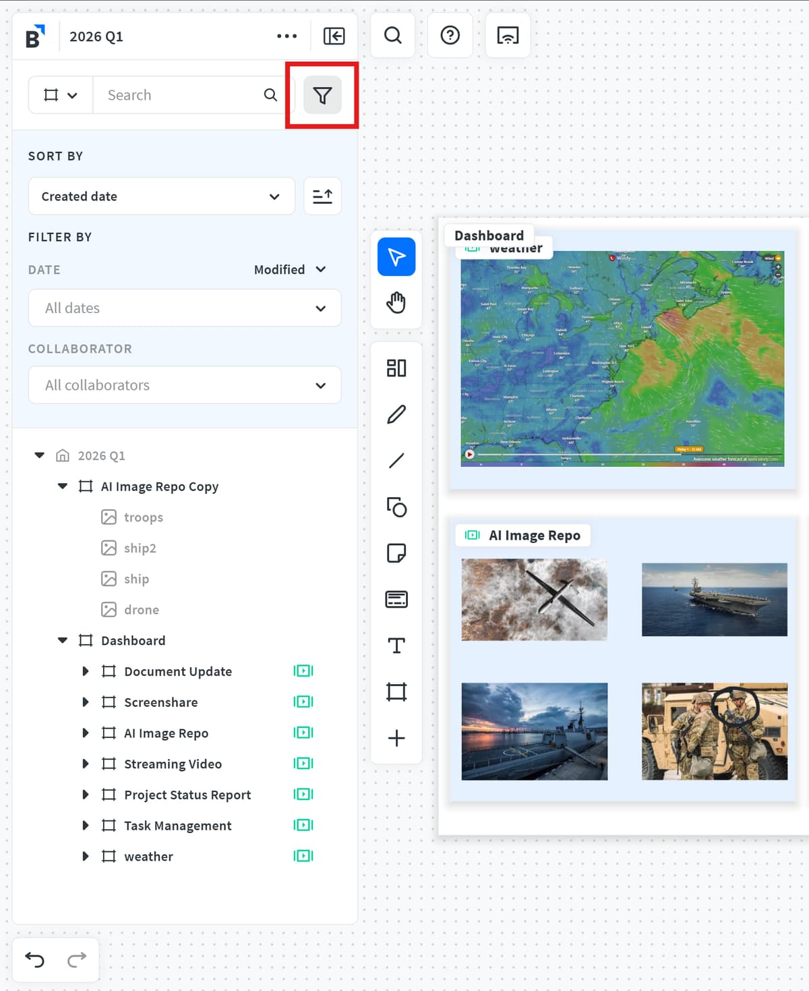Image resolution: width=809 pixels, height=991 pixels.
Task: Collapse the Dashboard tree node
Action: click(x=63, y=641)
